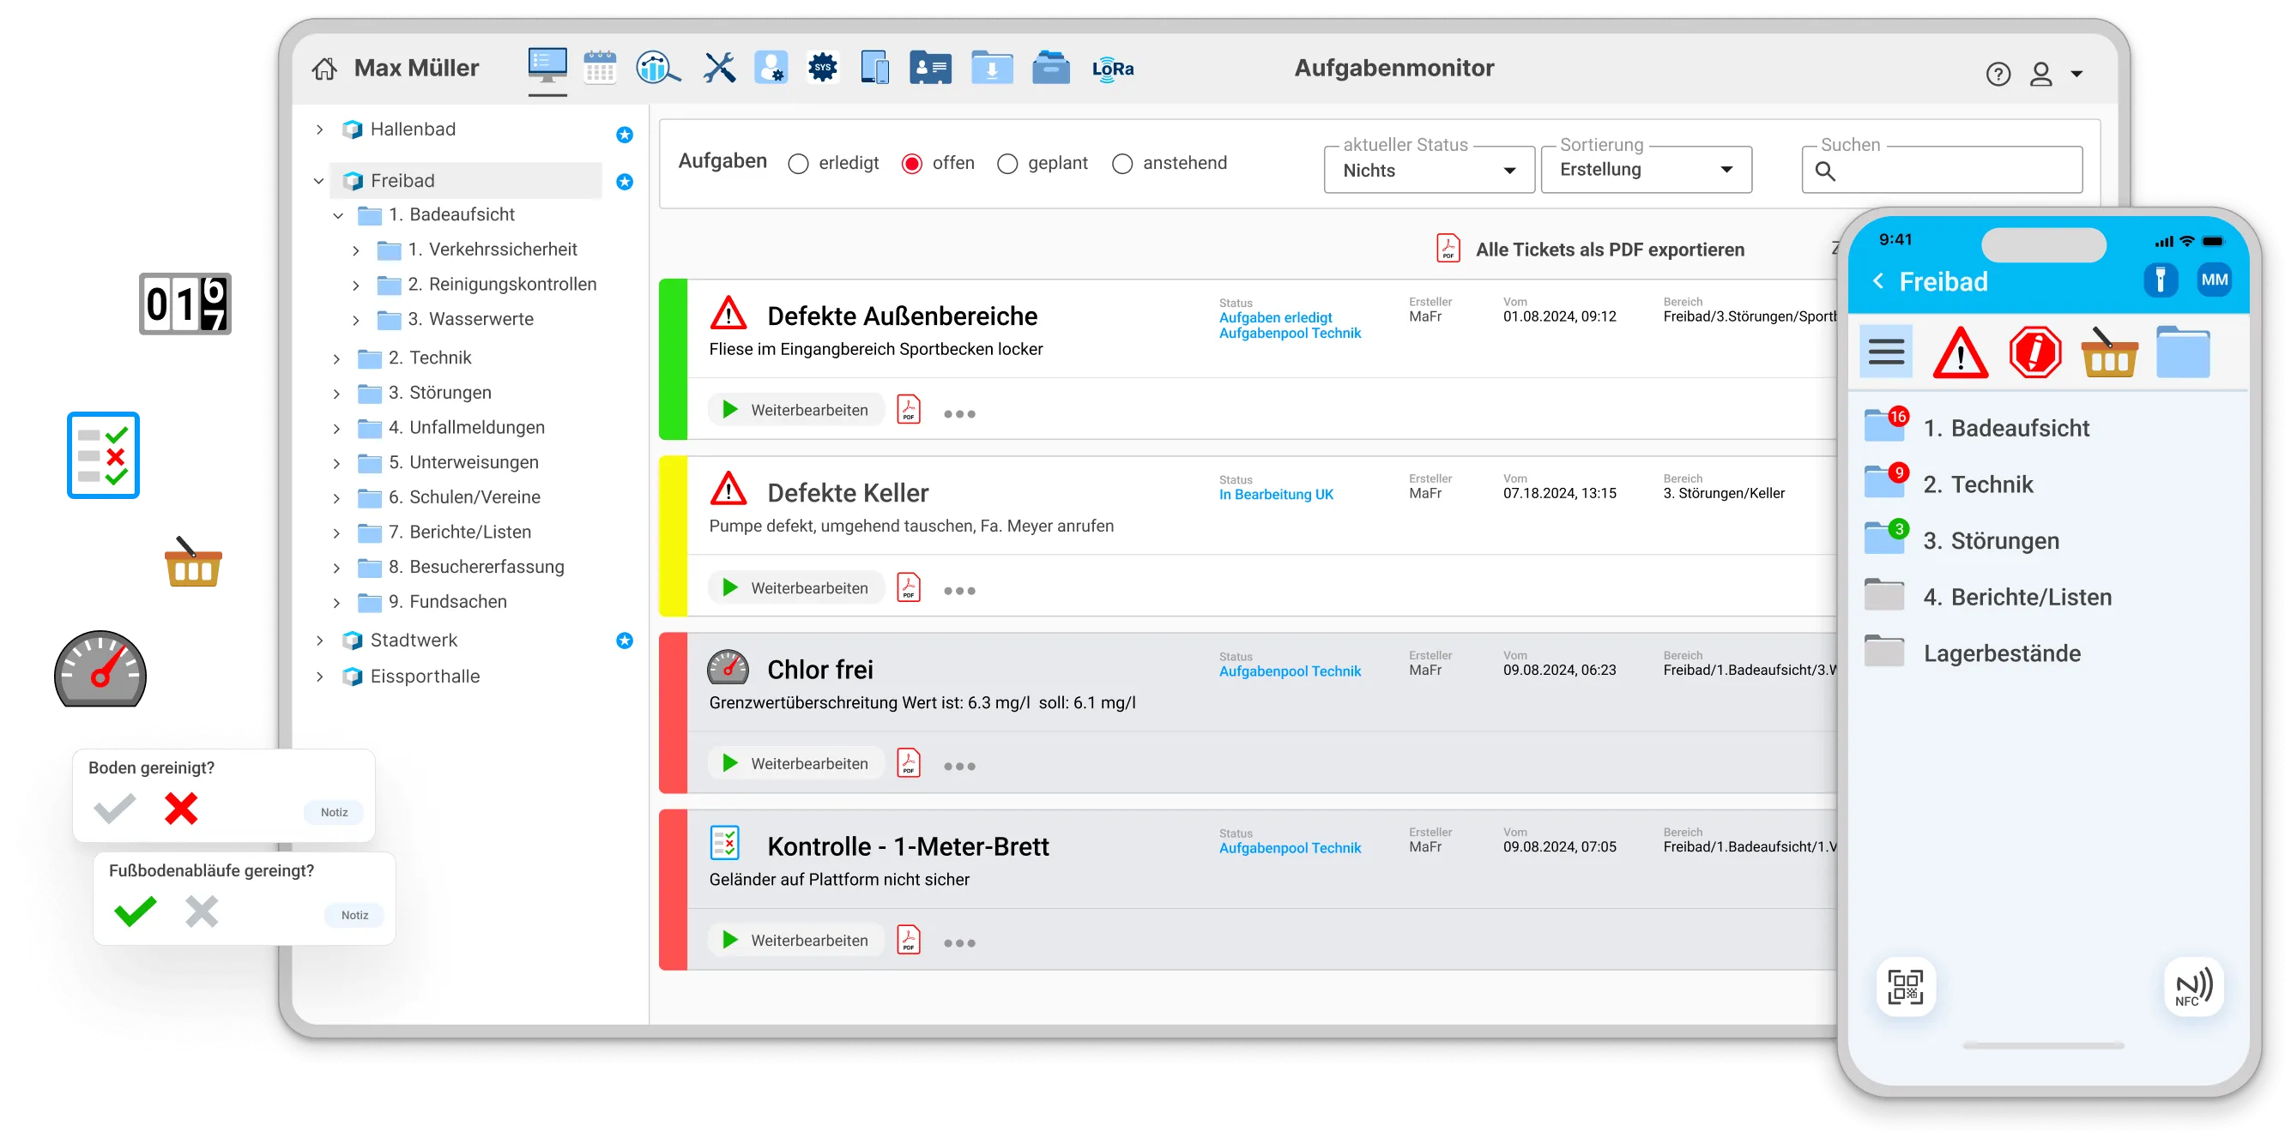Tap the QR code scanner button

[1905, 987]
